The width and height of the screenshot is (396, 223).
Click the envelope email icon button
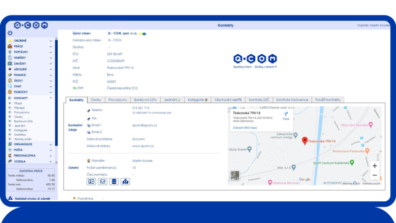click(103, 182)
